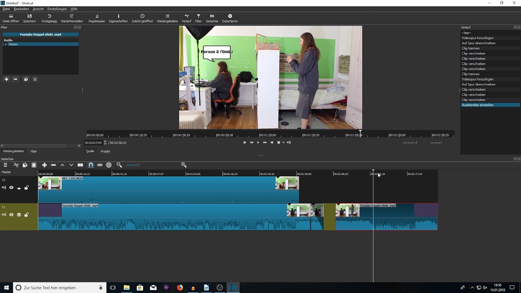Hide the V1 track with eye icon
521x293 pixels.
pos(11,215)
